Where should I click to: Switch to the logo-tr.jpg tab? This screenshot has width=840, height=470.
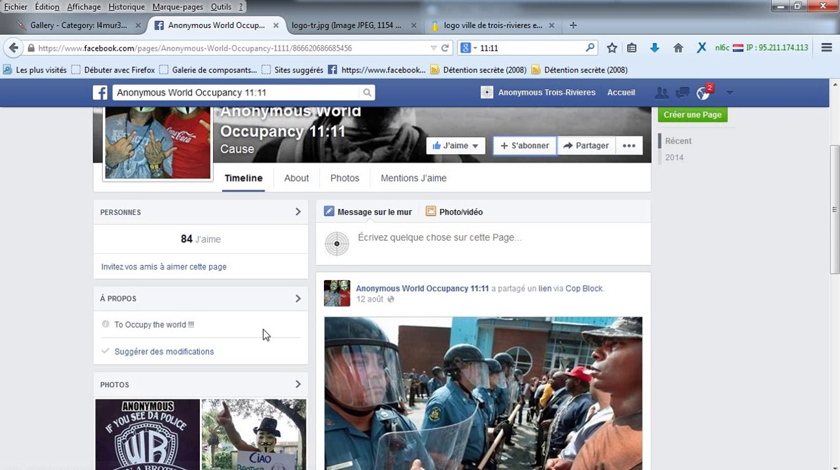click(351, 25)
